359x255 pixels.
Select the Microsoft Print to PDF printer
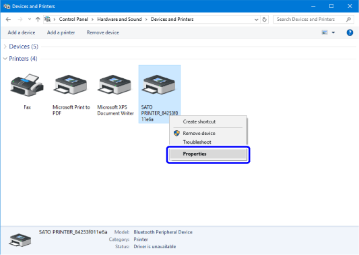(70, 84)
